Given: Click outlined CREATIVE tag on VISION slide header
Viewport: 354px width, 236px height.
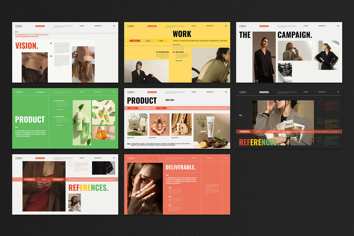Looking at the screenshot, I should (19, 26).
